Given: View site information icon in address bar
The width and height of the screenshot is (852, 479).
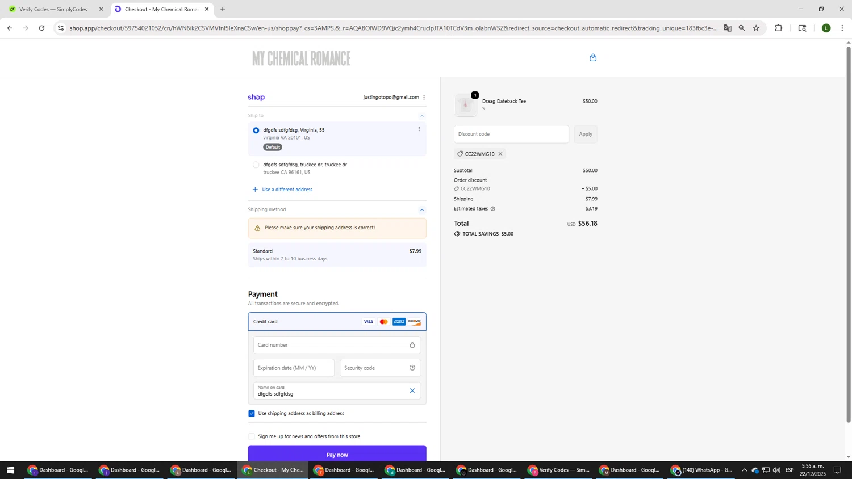Looking at the screenshot, I should coord(61,28).
